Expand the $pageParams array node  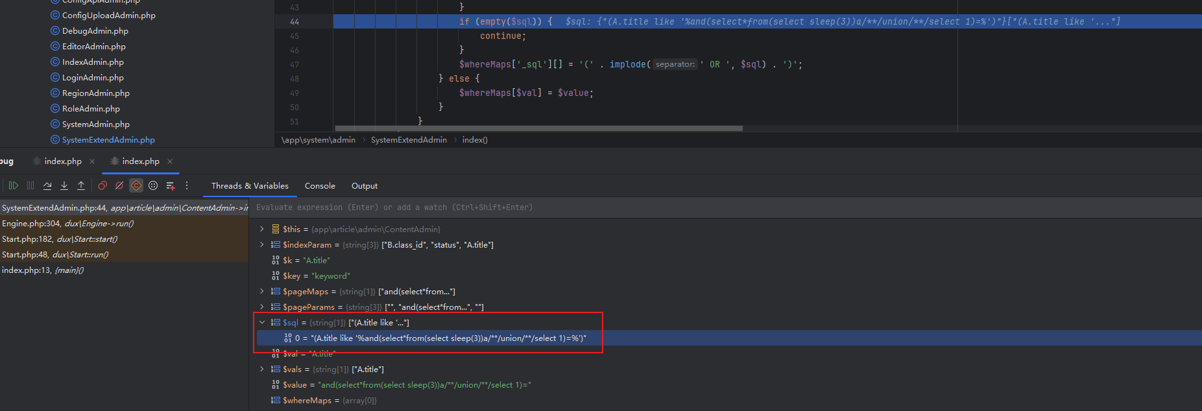pos(262,307)
